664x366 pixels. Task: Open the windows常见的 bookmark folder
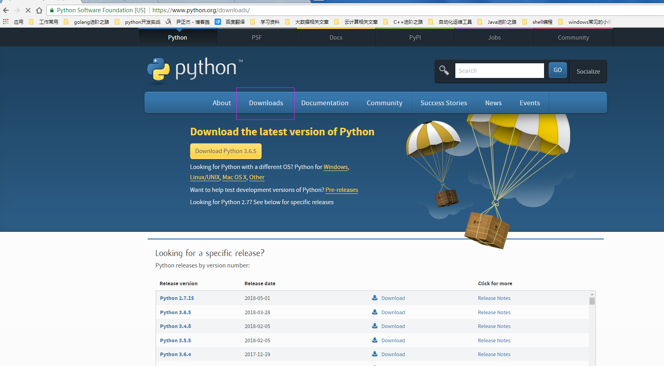pyautogui.click(x=585, y=22)
